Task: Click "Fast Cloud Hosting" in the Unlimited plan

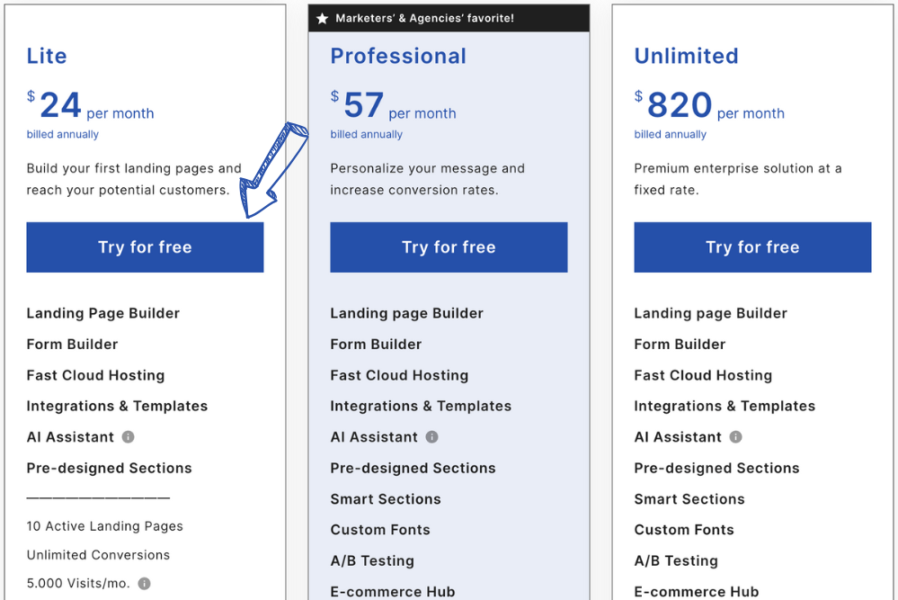Action: (703, 375)
